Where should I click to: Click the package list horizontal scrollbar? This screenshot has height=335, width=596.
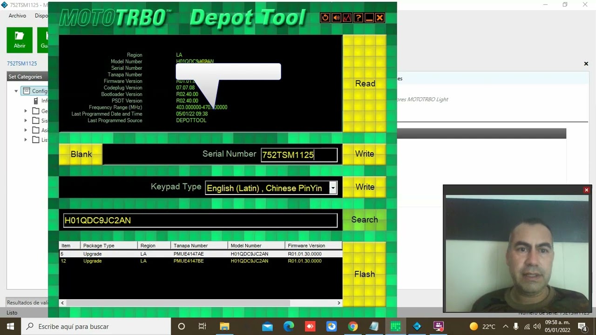click(x=178, y=303)
